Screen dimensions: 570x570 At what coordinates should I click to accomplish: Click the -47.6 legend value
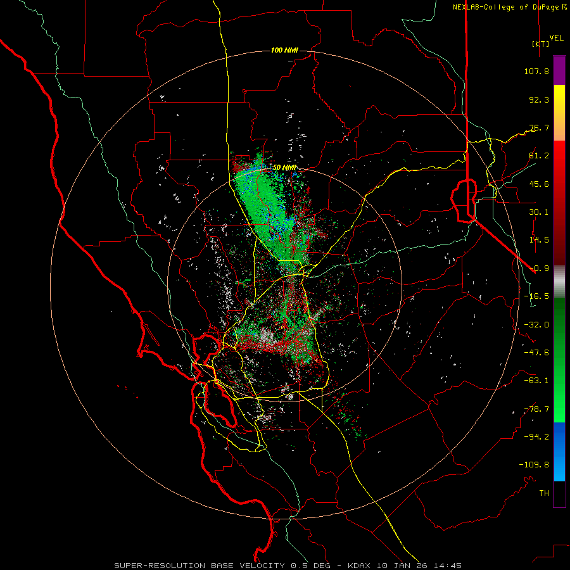point(536,353)
